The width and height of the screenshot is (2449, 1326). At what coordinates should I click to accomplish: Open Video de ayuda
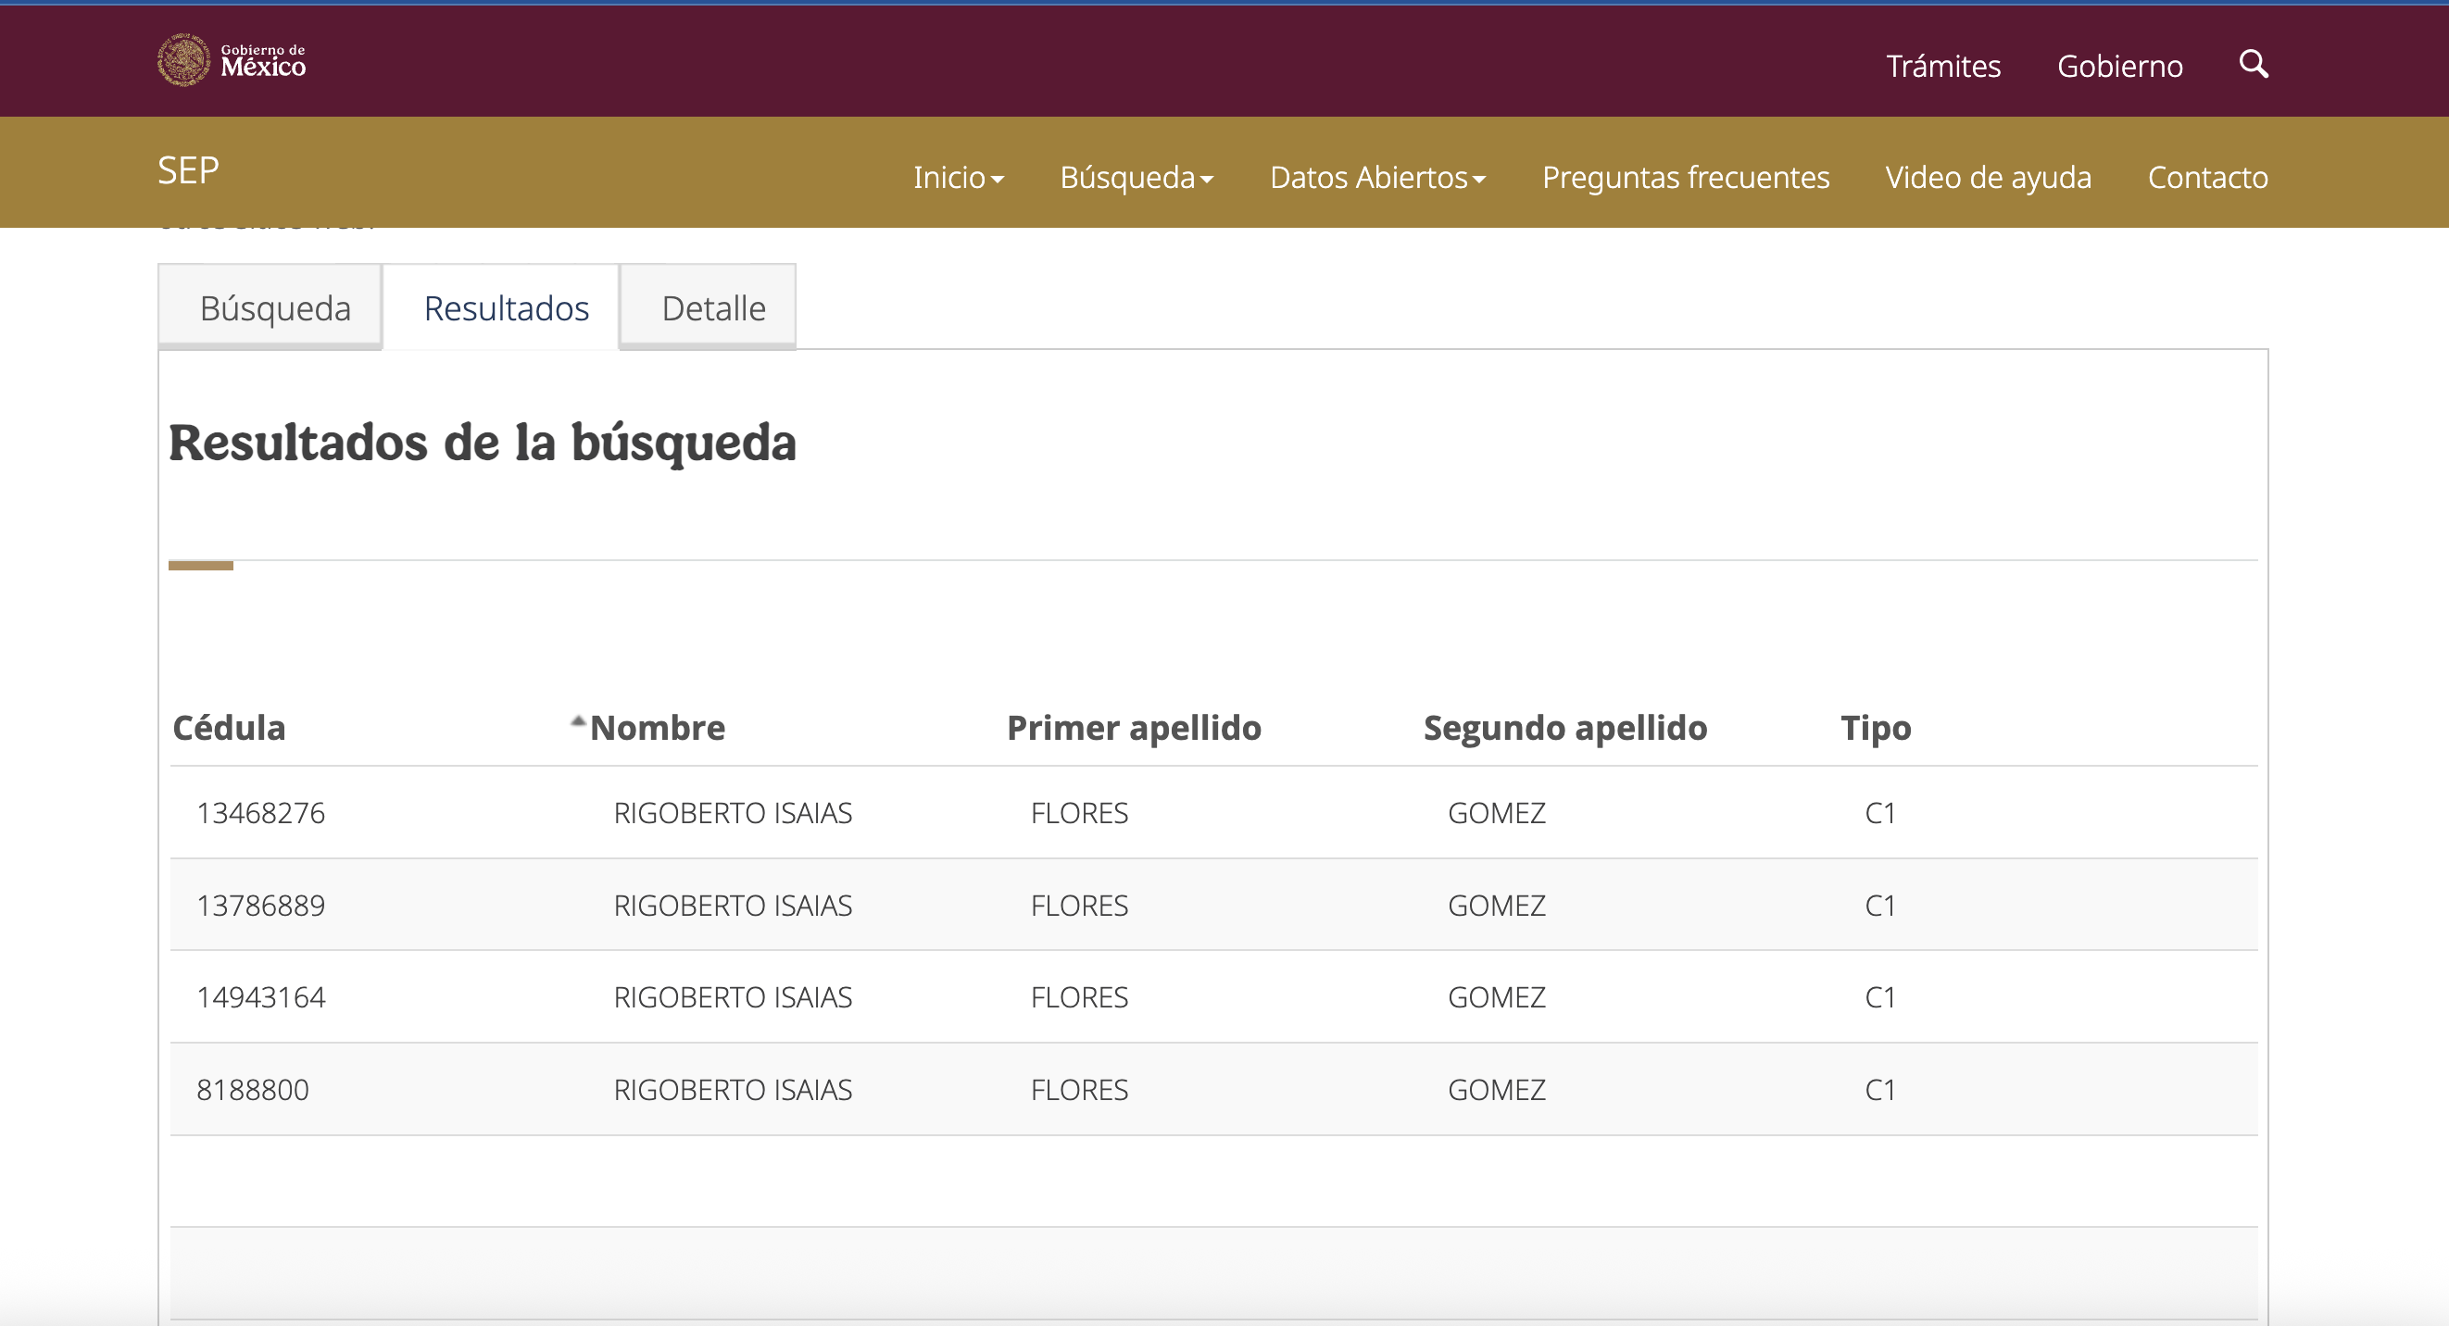click(1989, 178)
